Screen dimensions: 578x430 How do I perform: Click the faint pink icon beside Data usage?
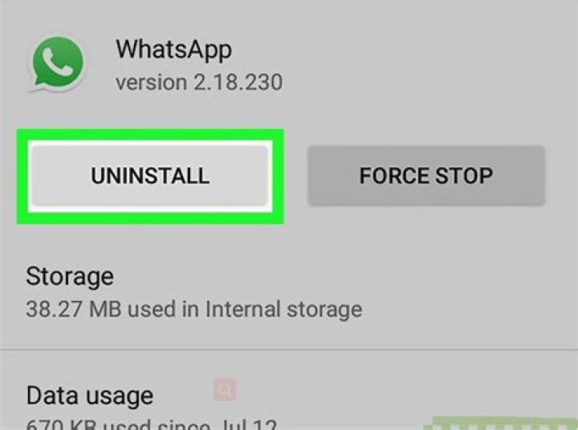pos(226,389)
